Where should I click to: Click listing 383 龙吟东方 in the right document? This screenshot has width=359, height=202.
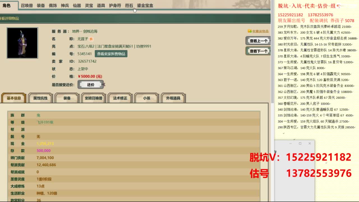314,33
